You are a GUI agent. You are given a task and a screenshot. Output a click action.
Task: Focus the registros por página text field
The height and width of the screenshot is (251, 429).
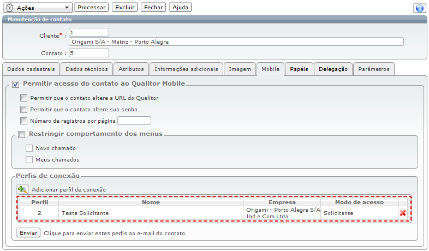point(134,121)
